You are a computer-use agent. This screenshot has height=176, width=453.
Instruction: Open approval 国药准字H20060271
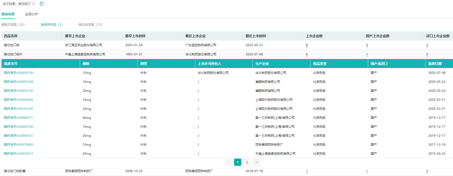[x=19, y=118]
